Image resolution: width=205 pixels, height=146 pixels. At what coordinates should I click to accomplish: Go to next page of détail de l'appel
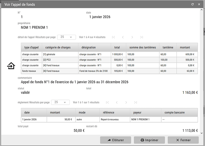[132, 37]
